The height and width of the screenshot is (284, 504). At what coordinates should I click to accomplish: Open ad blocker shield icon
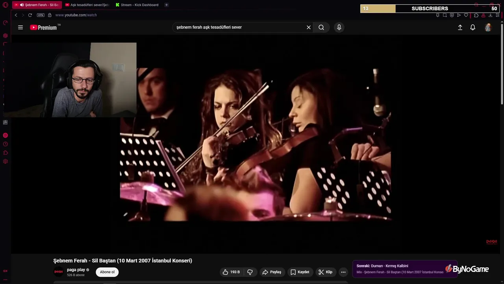pyautogui.click(x=452, y=15)
